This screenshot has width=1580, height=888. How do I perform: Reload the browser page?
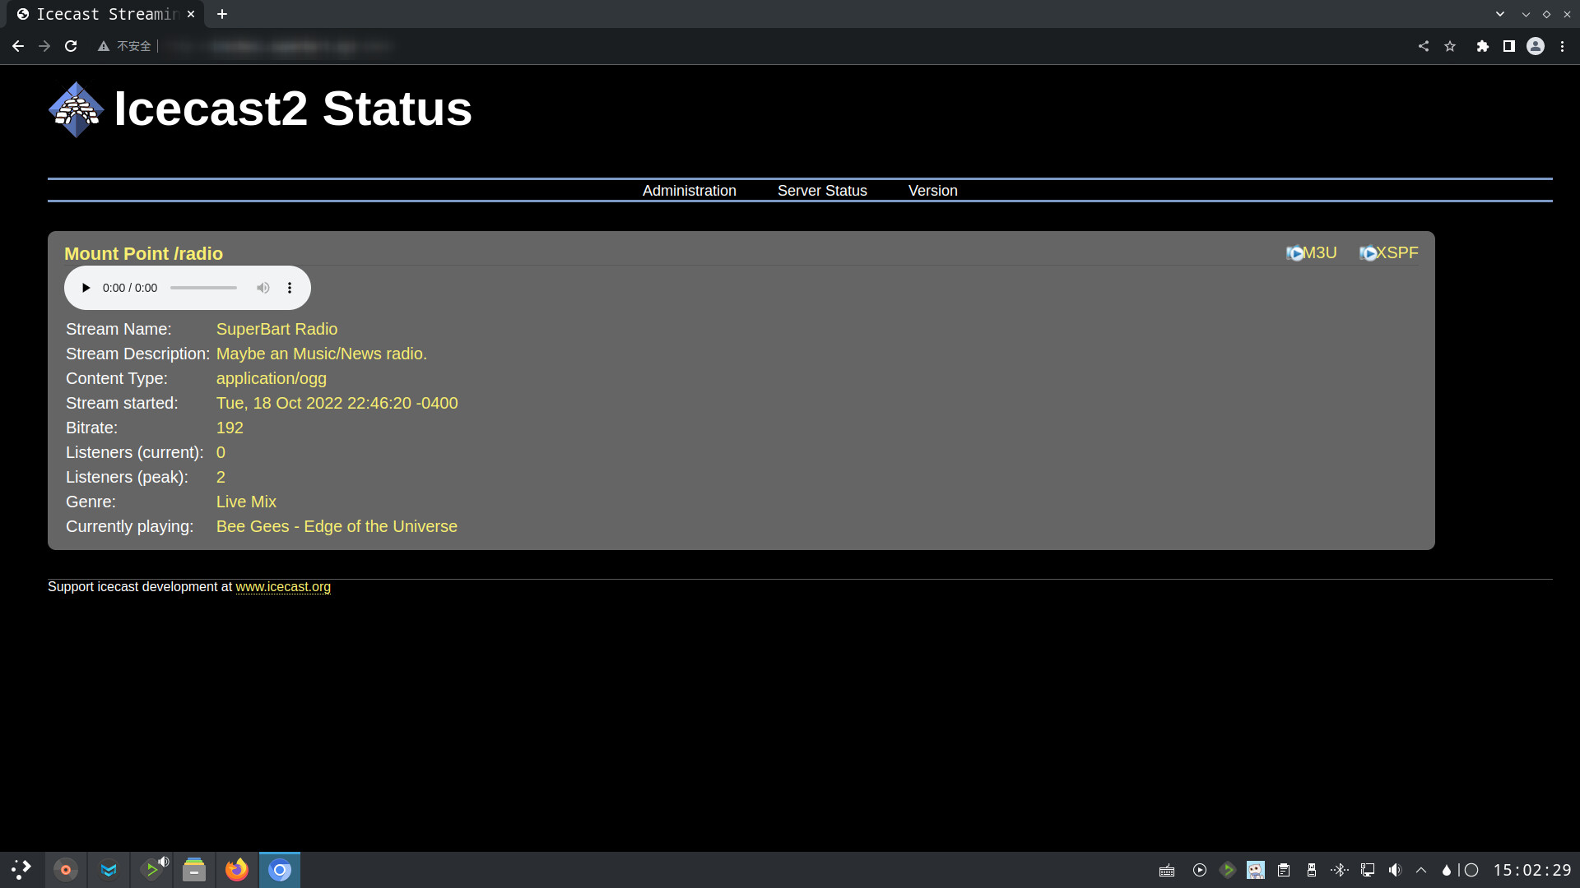pos(71,46)
